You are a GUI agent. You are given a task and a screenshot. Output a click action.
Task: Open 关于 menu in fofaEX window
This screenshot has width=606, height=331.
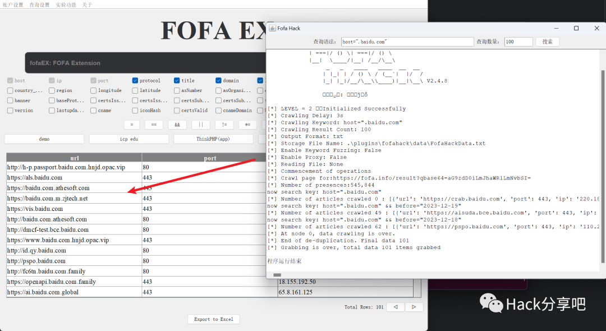click(87, 4)
